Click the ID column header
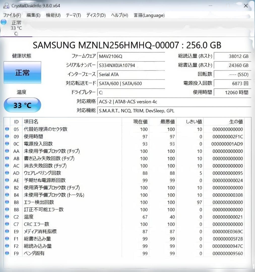Image resolution: width=255 pixels, height=272 pixels. [16, 122]
